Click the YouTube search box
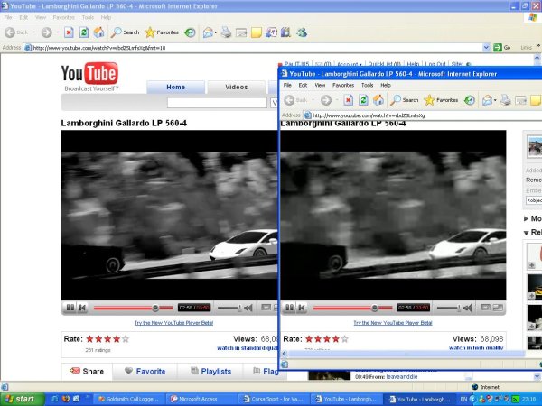The height and width of the screenshot is (406, 542). [x=217, y=103]
